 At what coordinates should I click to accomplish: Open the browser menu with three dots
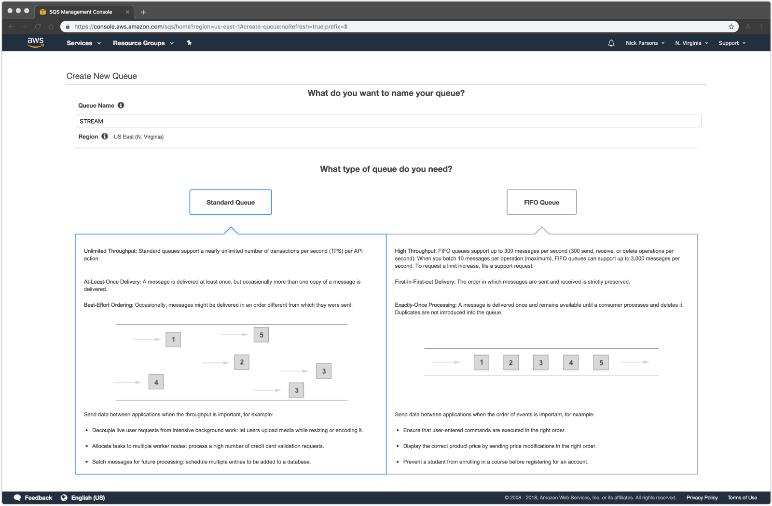click(x=761, y=27)
